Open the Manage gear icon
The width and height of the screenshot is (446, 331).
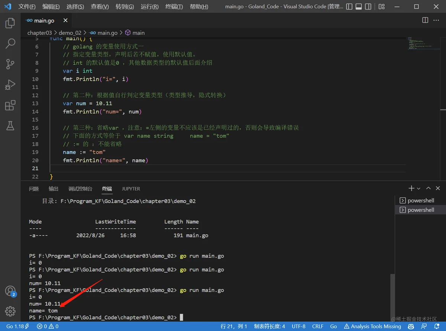click(10, 311)
